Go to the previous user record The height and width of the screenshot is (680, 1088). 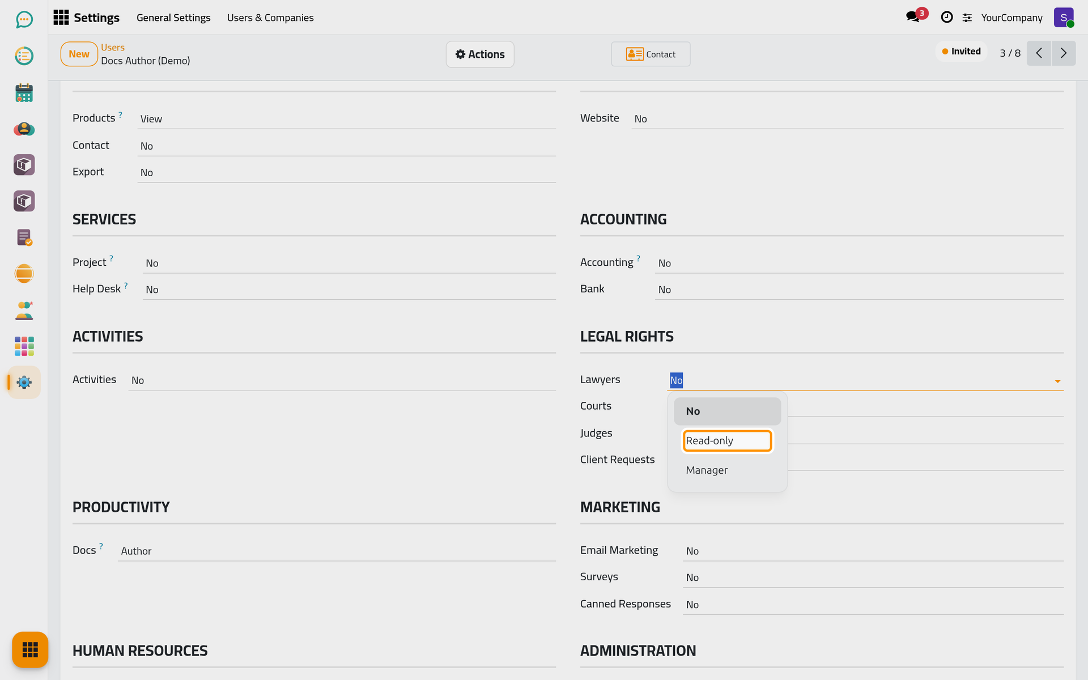1039,53
